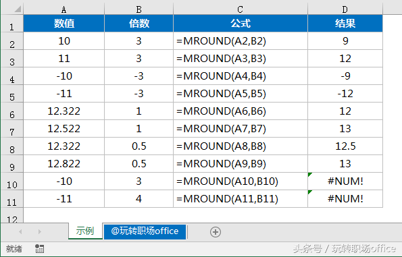402x257 pixels.
Task: Select cell A7 containing 12.522
Action: click(x=64, y=128)
